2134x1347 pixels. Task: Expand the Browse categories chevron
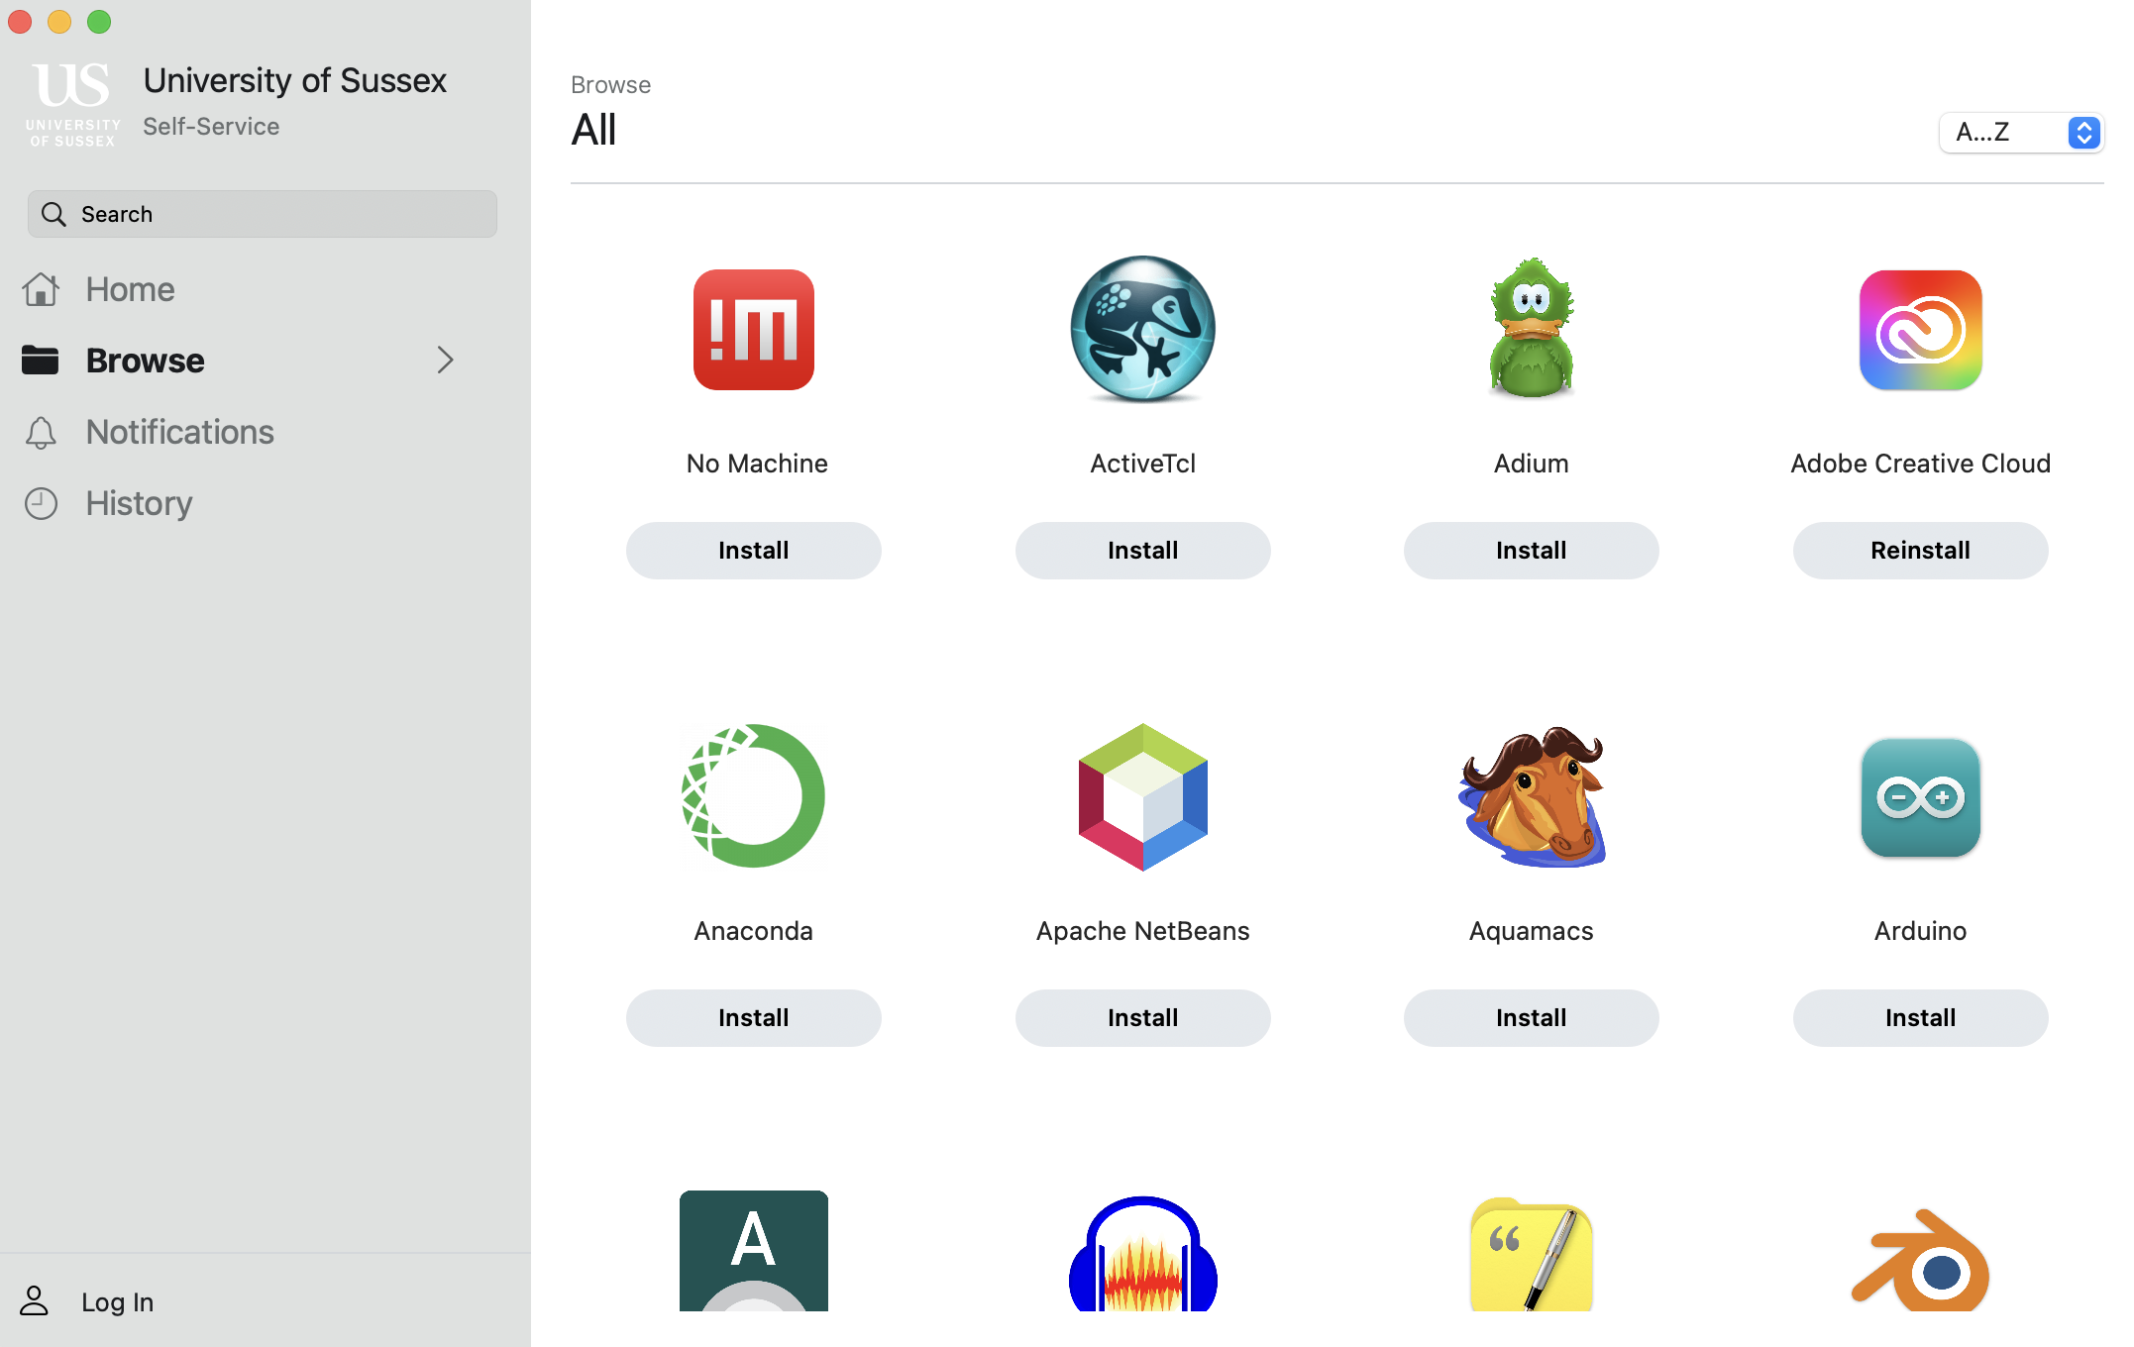pyautogui.click(x=446, y=361)
